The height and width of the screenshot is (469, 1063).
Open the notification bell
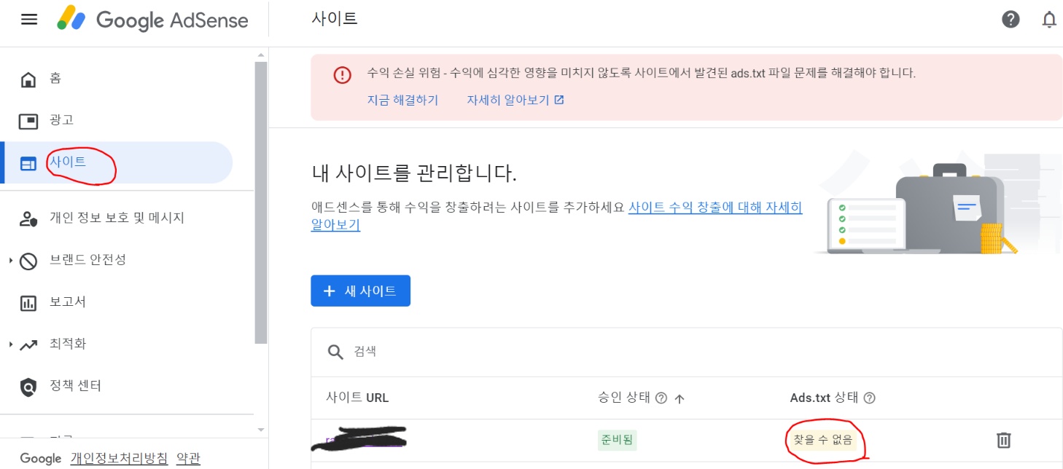pyautogui.click(x=1050, y=20)
